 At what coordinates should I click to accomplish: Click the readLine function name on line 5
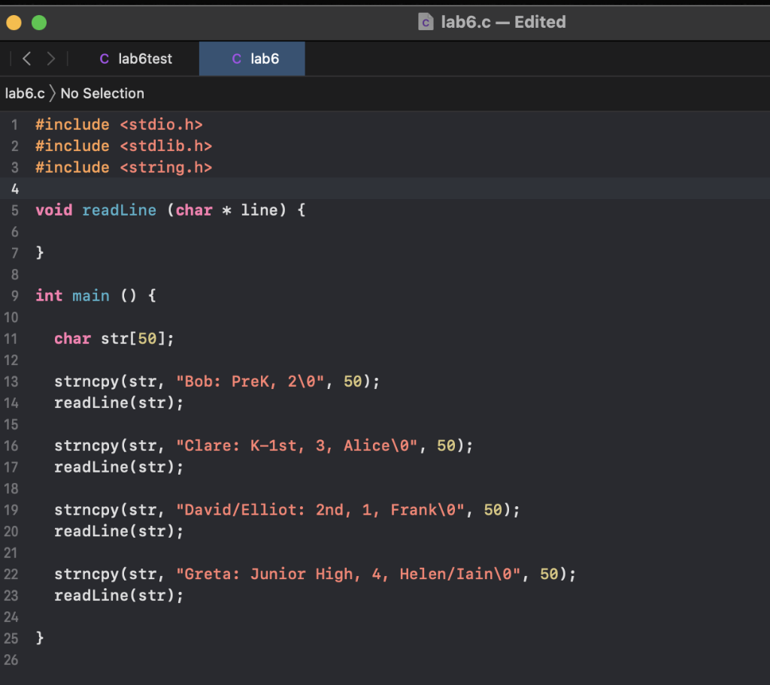coord(119,210)
